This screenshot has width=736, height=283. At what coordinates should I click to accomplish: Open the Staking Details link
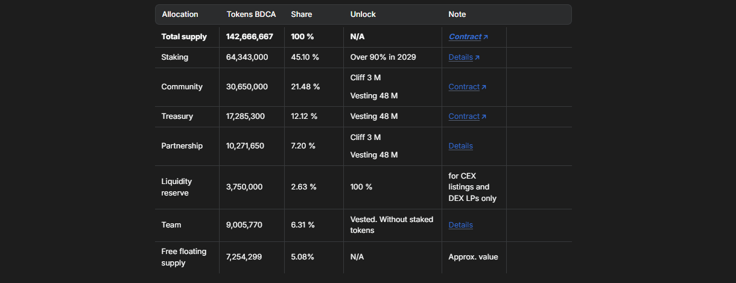(460, 57)
